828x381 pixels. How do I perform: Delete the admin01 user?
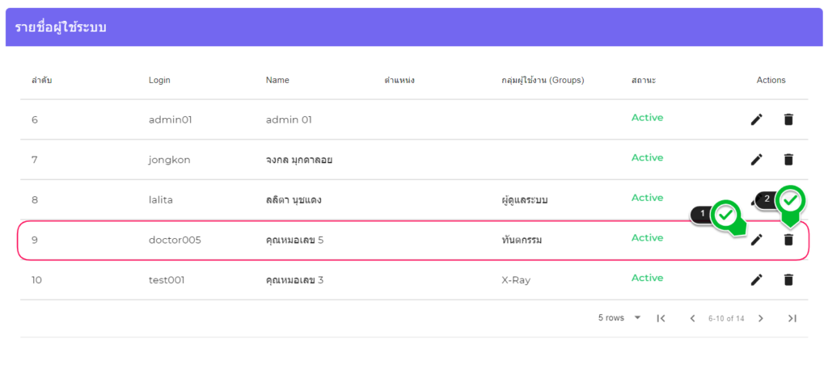point(788,119)
